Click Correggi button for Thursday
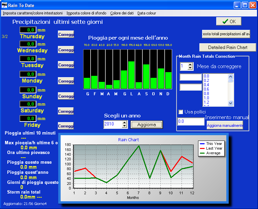 66,35
